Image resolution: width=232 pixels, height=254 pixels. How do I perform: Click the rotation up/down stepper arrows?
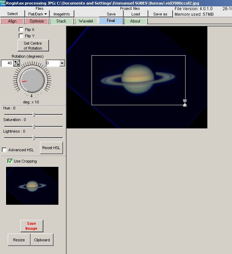click(x=17, y=63)
